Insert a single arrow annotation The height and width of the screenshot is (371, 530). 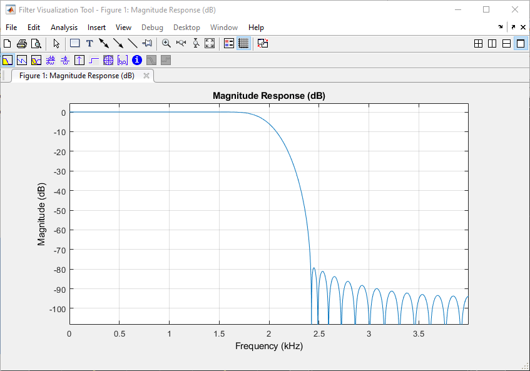(118, 43)
